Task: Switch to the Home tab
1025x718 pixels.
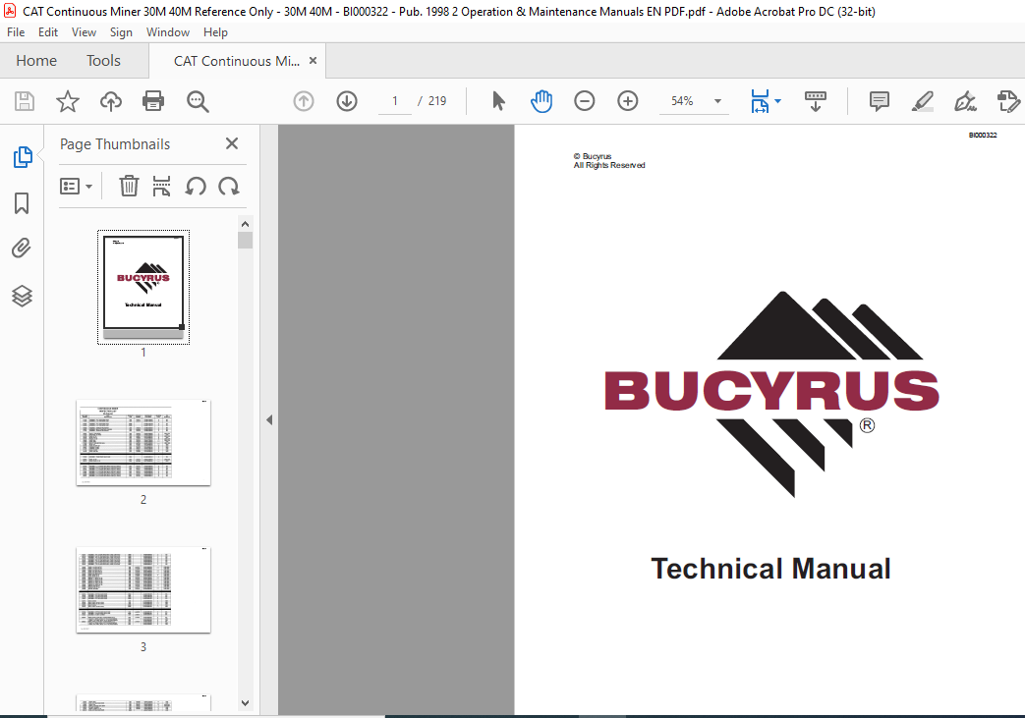Action: tap(36, 61)
